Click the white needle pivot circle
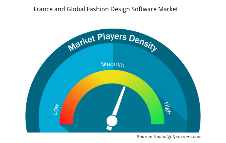Viewport: 226px width, 143px height. (112, 121)
